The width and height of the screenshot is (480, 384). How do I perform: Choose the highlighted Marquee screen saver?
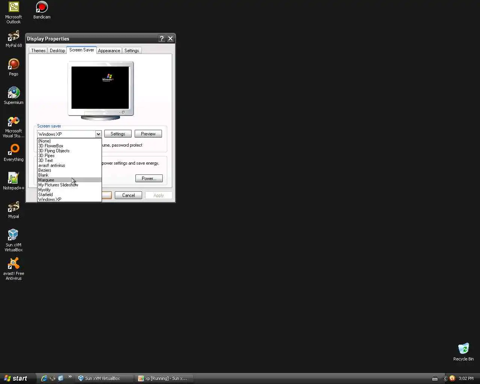(69, 180)
